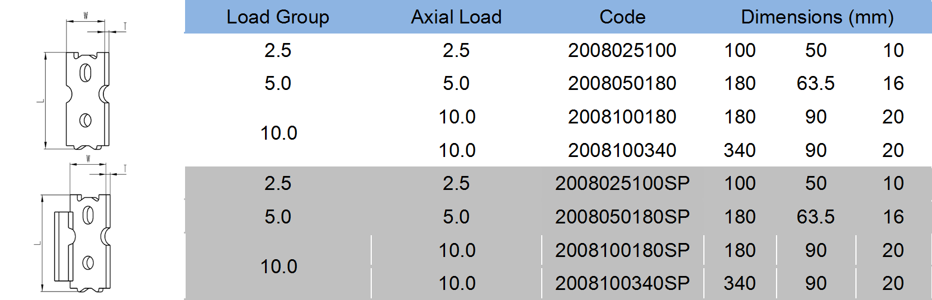Click the L dimension label on top drawing

[40, 101]
